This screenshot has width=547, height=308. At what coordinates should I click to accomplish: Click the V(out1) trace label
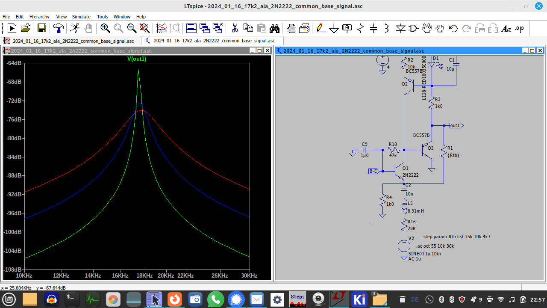[x=137, y=59]
